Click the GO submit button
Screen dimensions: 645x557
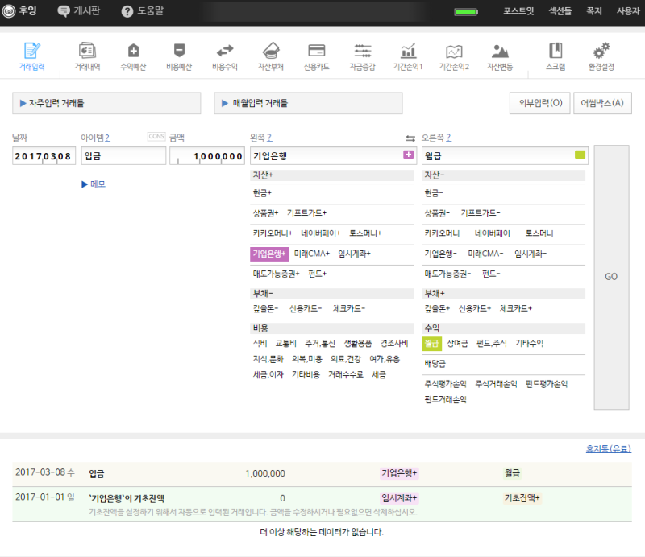611,277
